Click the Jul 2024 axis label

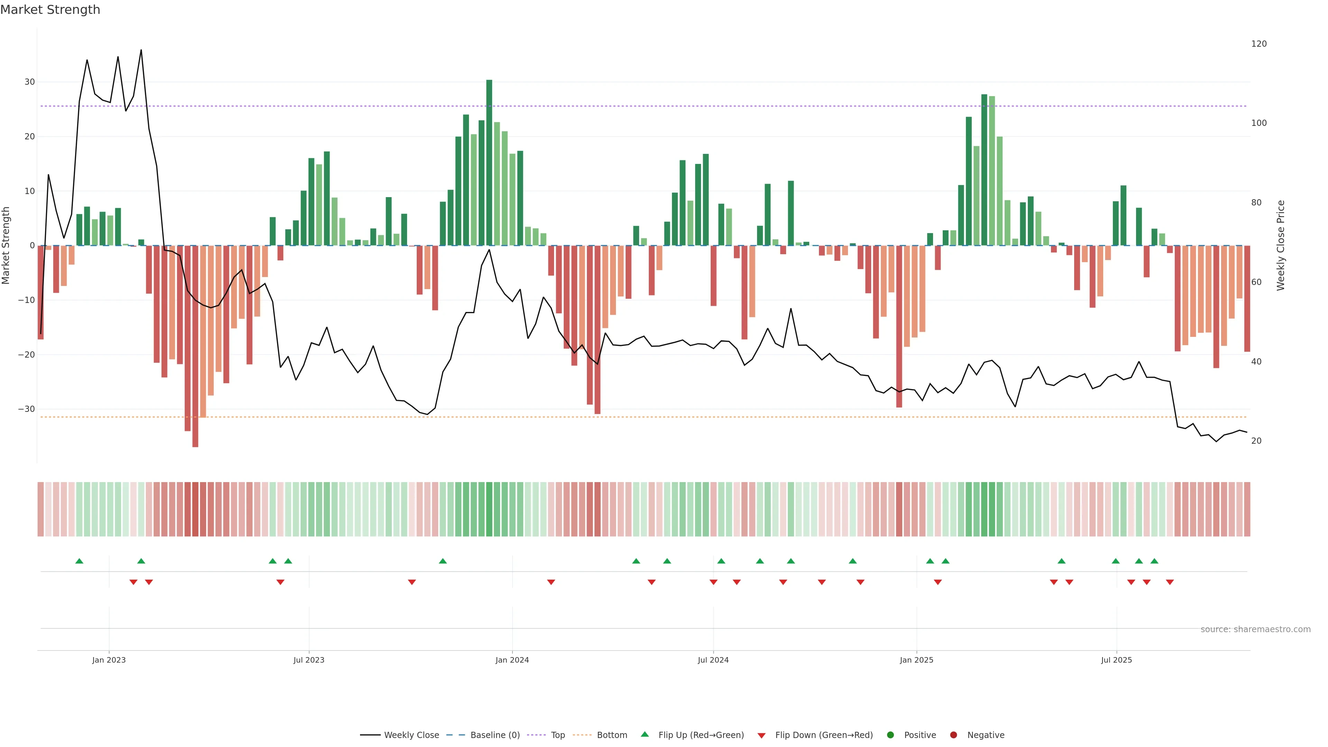pyautogui.click(x=713, y=660)
